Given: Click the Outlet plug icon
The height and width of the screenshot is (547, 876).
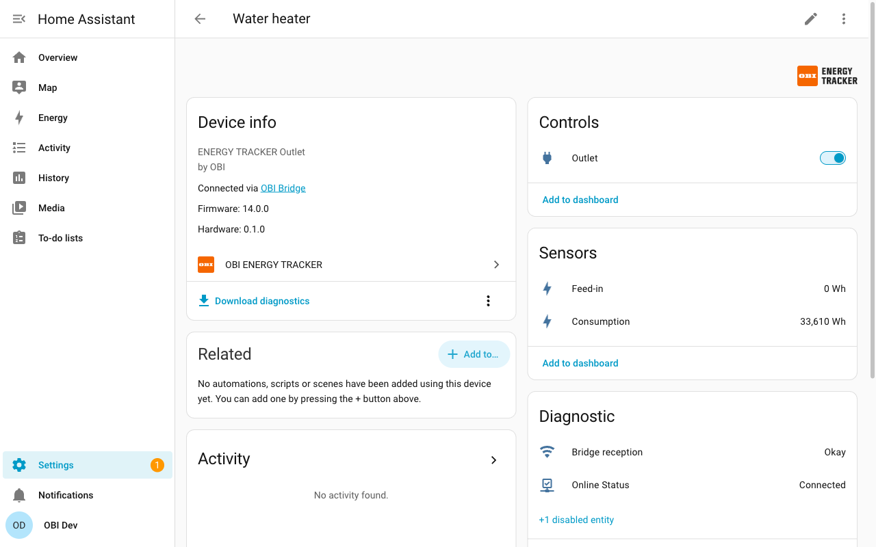Looking at the screenshot, I should point(547,158).
